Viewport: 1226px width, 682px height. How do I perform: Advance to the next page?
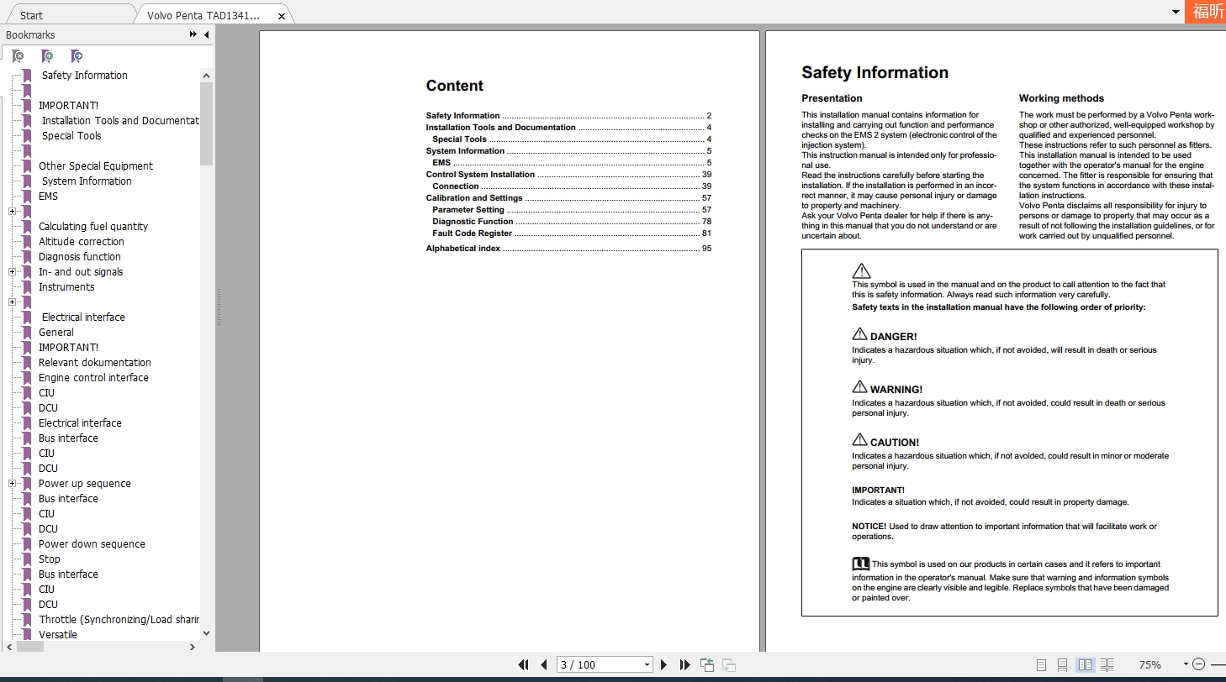pos(663,664)
